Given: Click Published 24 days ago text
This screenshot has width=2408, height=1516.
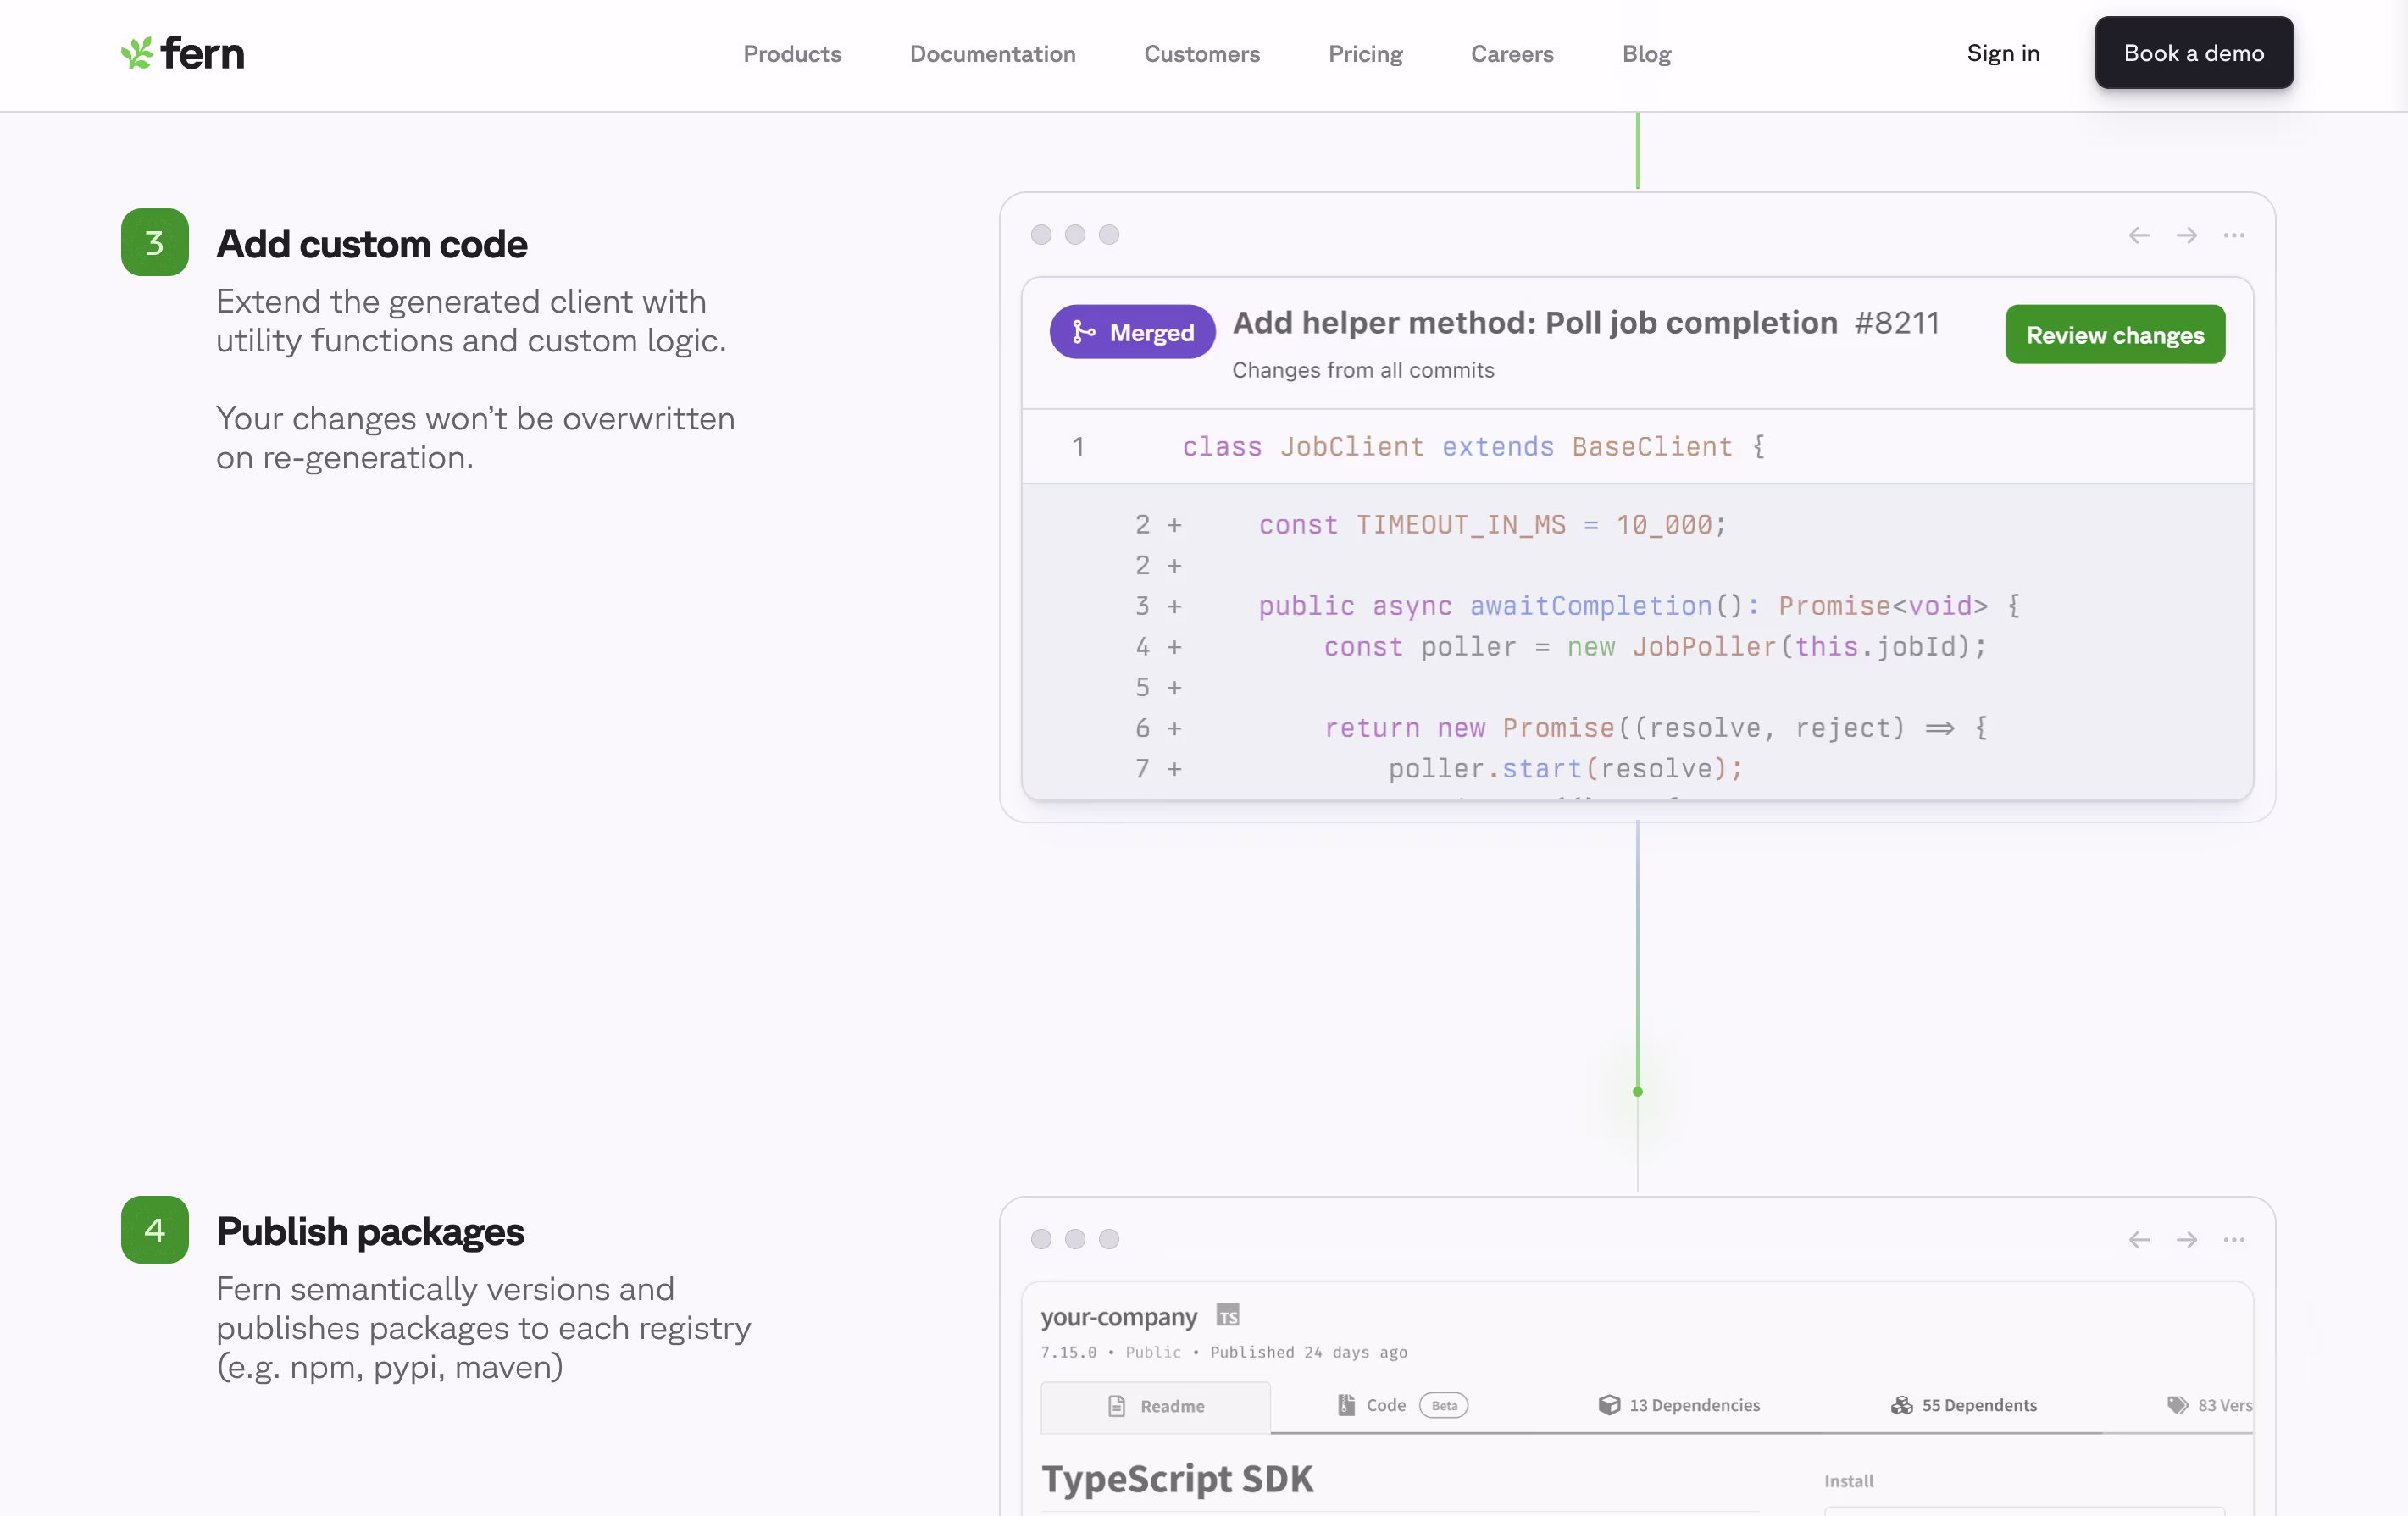Looking at the screenshot, I should [x=1308, y=1352].
